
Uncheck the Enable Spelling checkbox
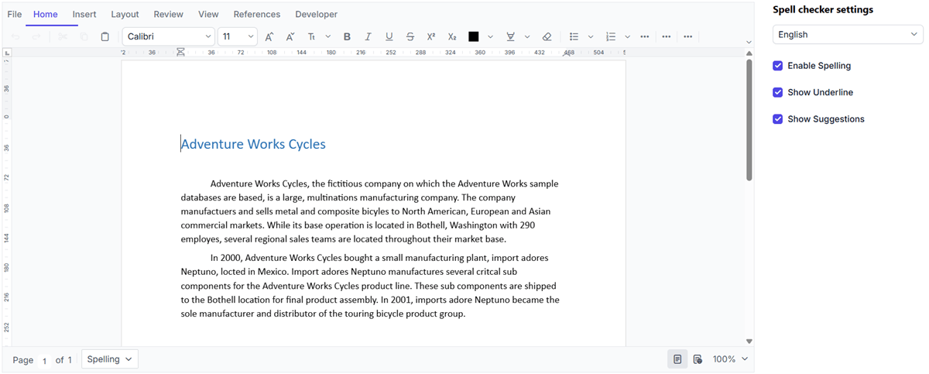pos(778,66)
